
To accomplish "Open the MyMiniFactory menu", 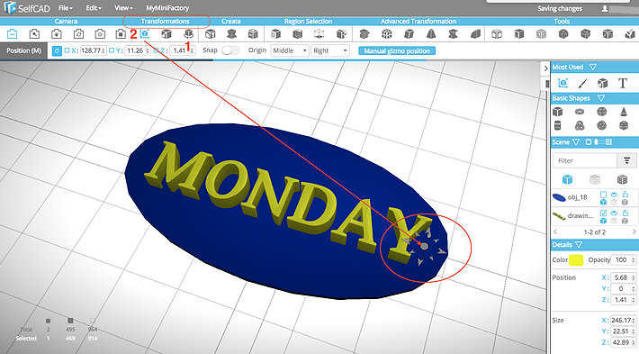I will tap(167, 8).
